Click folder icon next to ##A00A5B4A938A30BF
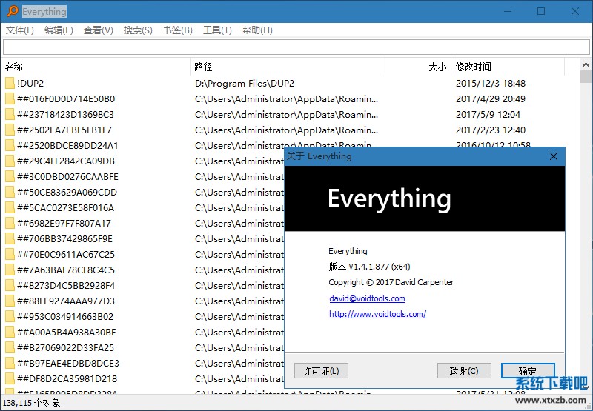Image resolution: width=593 pixels, height=411 pixels. tap(10, 333)
